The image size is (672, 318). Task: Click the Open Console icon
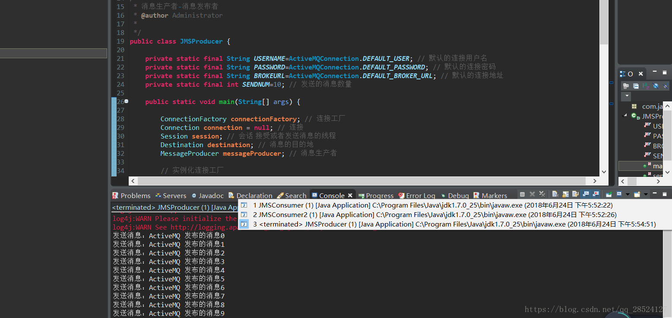coord(637,195)
